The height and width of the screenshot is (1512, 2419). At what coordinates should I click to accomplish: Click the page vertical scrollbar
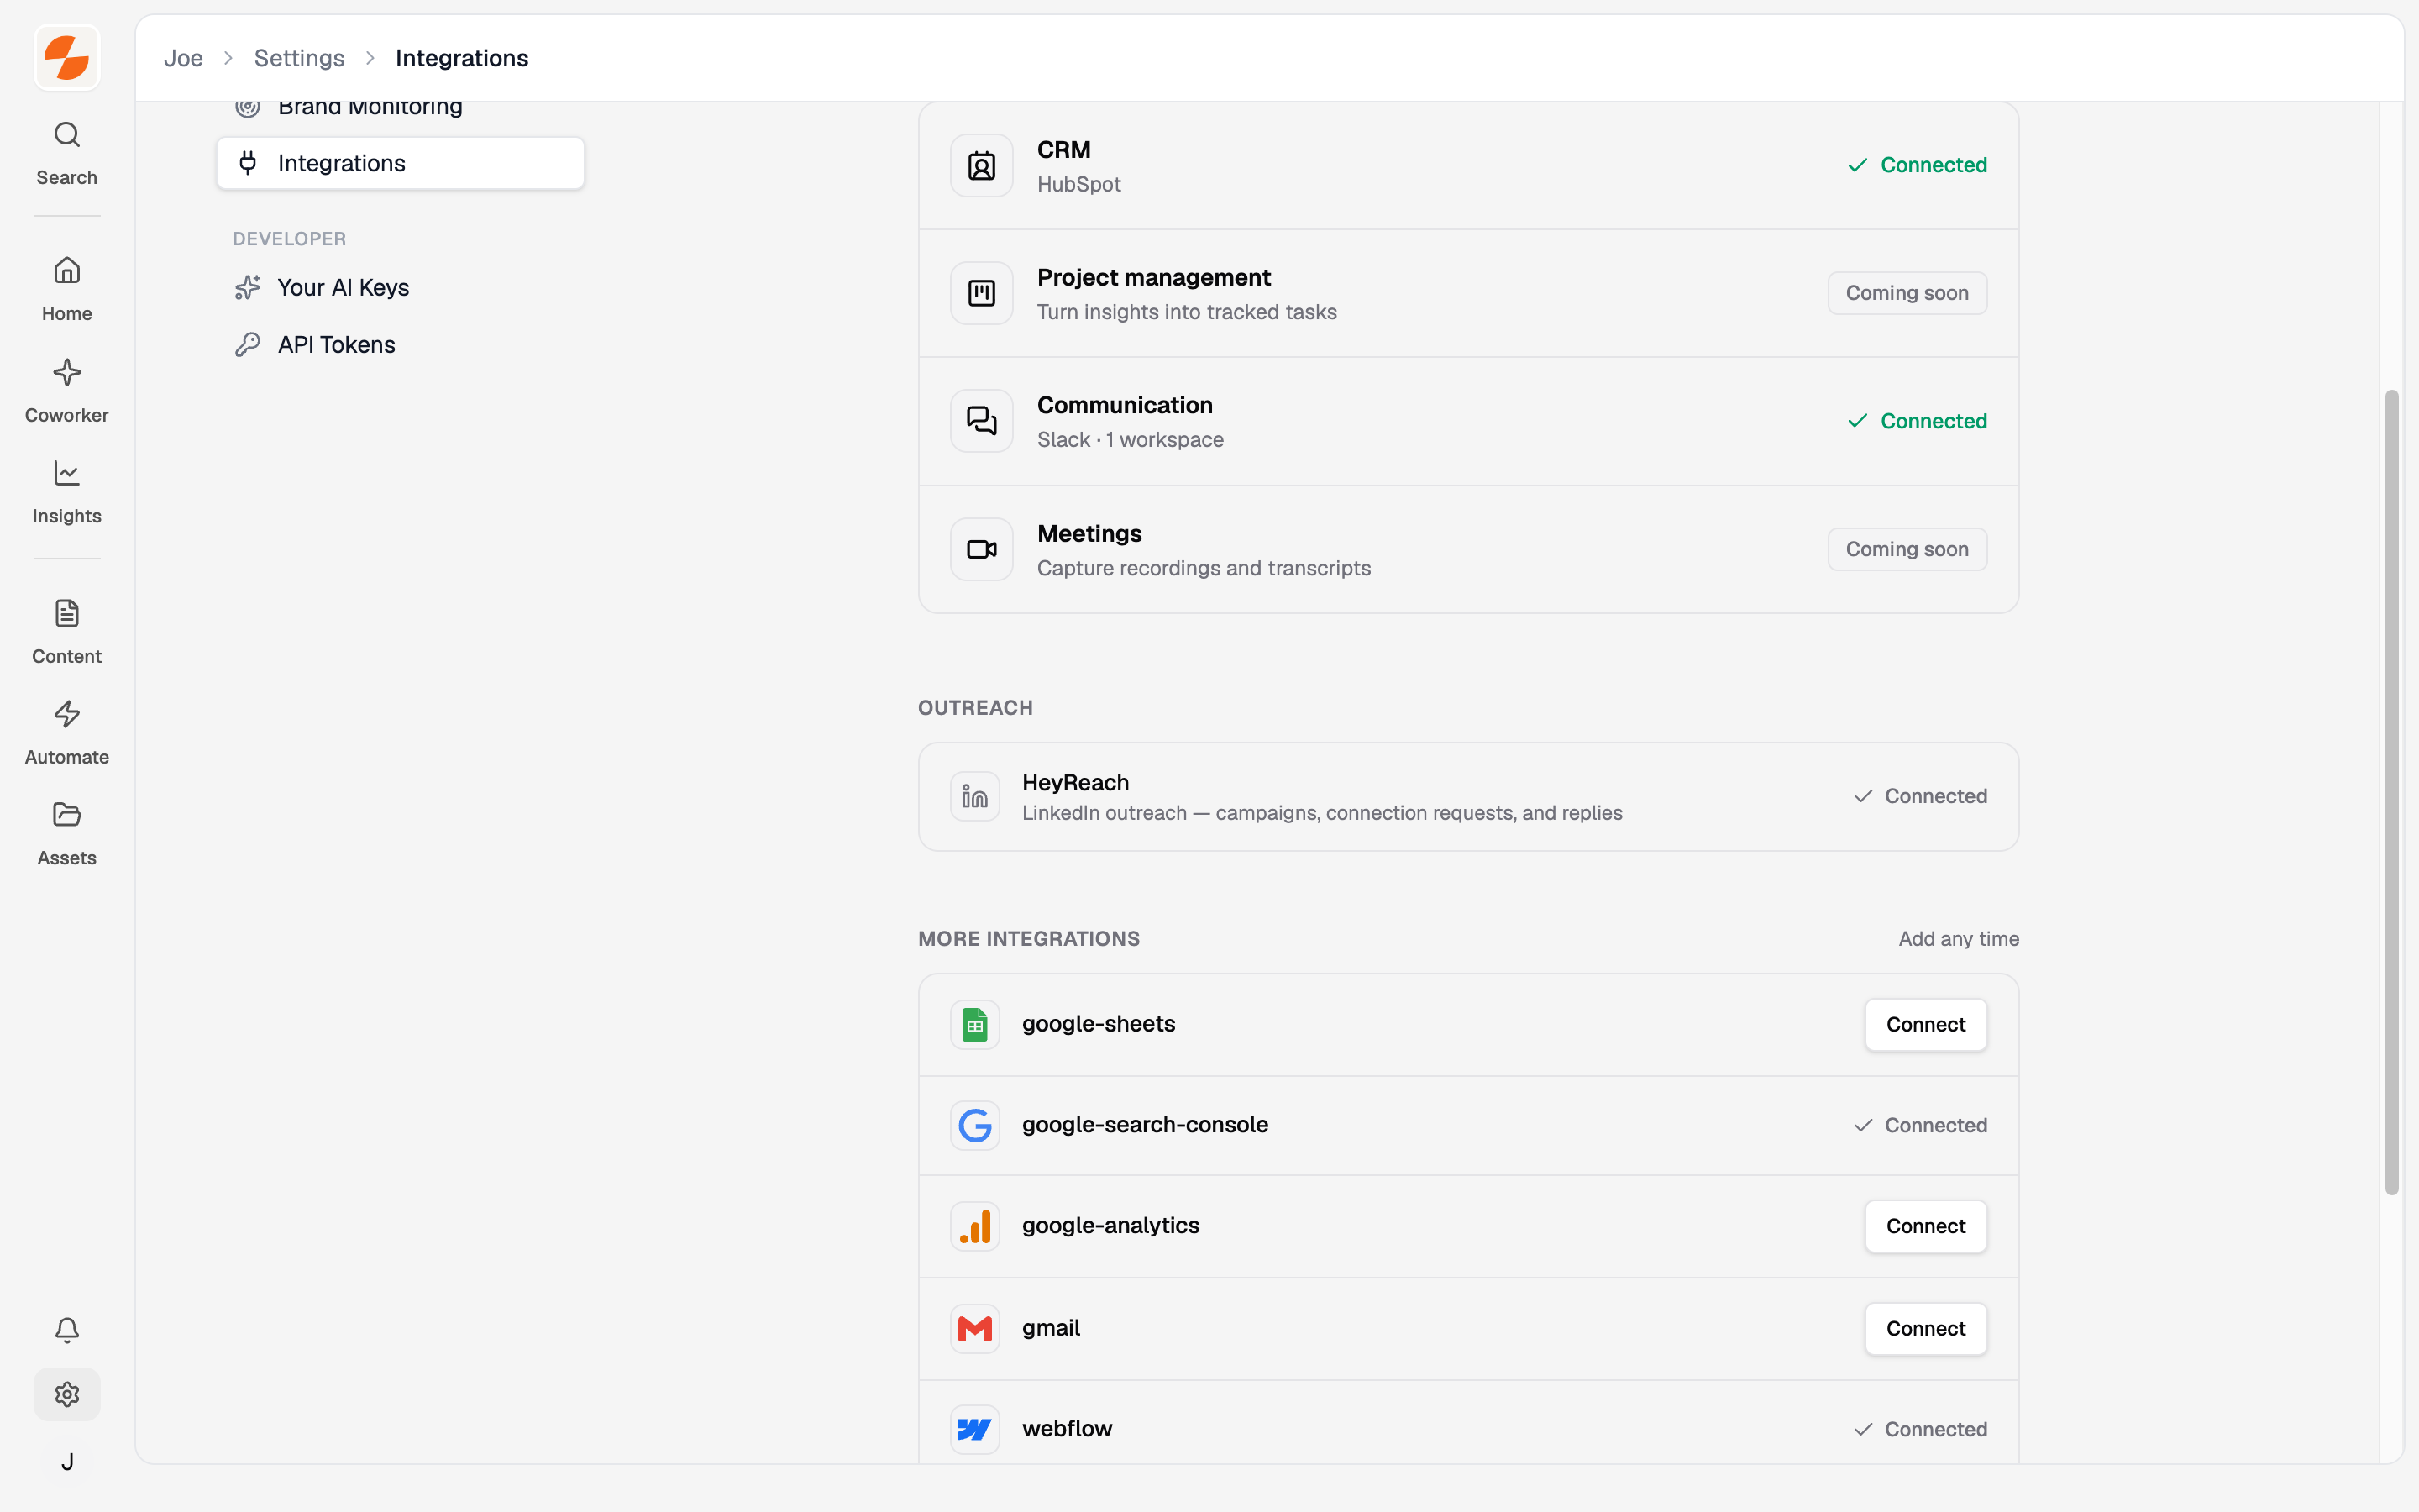click(x=2392, y=792)
